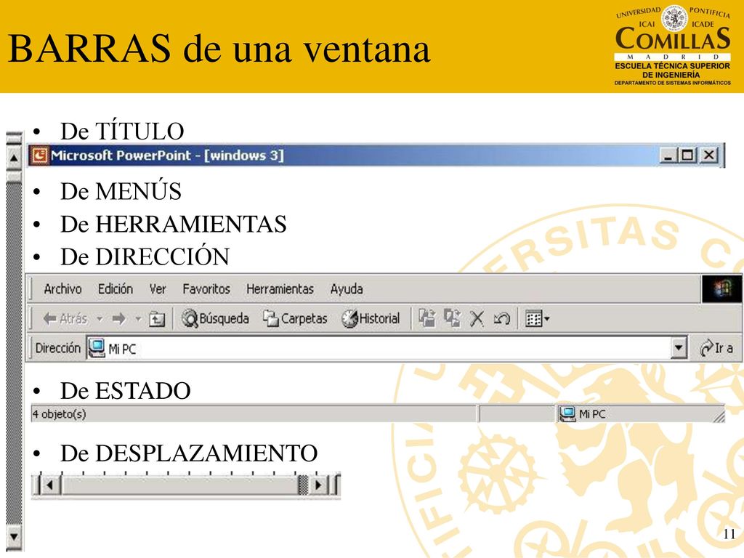Click the Ir a go button

click(x=716, y=348)
